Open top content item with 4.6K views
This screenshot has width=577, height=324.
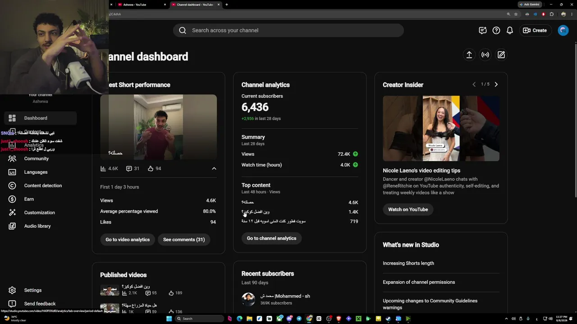300,202
